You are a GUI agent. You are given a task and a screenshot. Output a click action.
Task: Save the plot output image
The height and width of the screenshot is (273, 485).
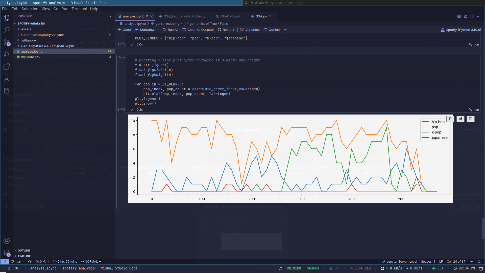point(471,119)
